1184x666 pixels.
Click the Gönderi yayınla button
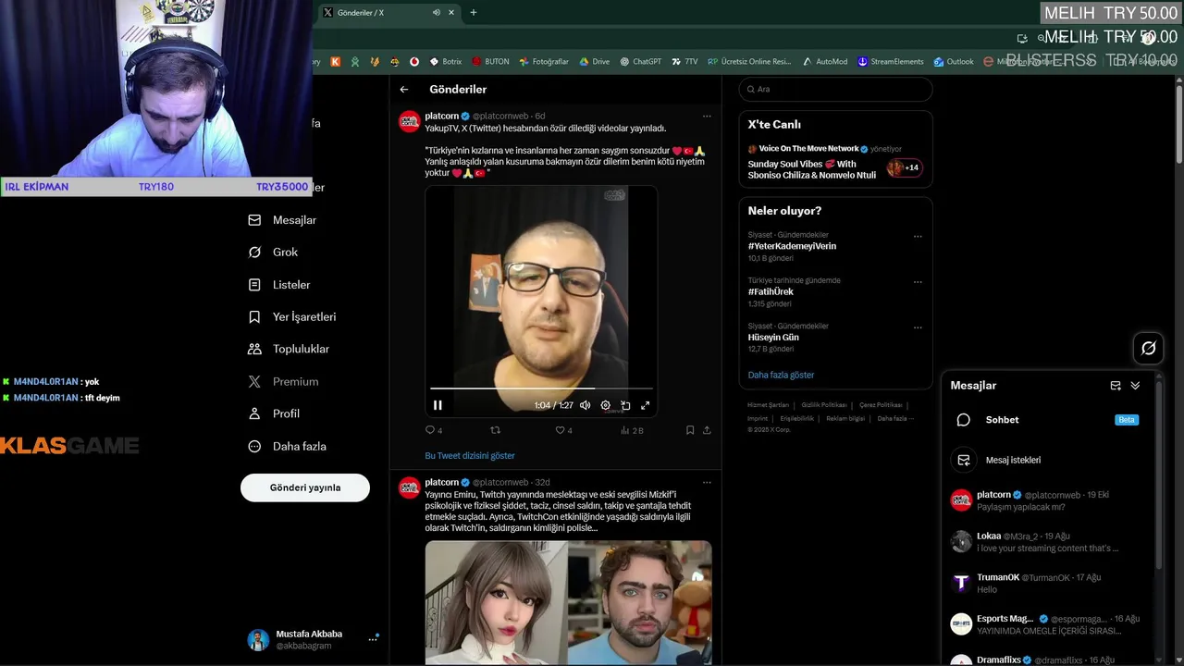click(x=305, y=487)
